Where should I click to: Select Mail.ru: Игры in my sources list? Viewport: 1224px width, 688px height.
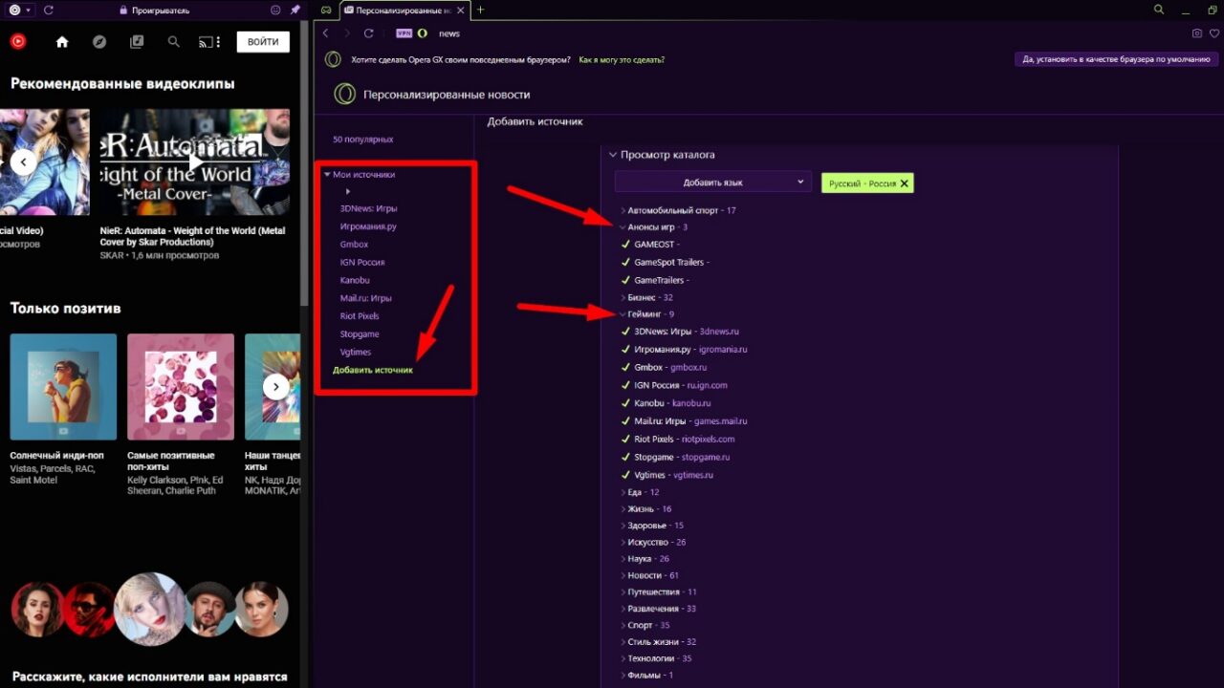[x=366, y=298]
